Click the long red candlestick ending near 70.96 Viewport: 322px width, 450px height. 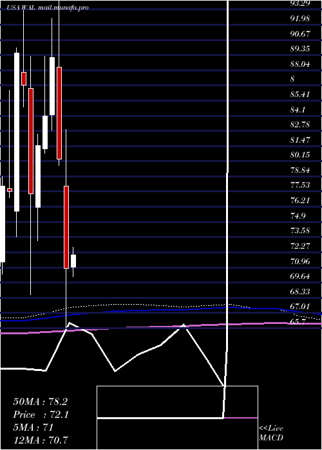click(66, 227)
